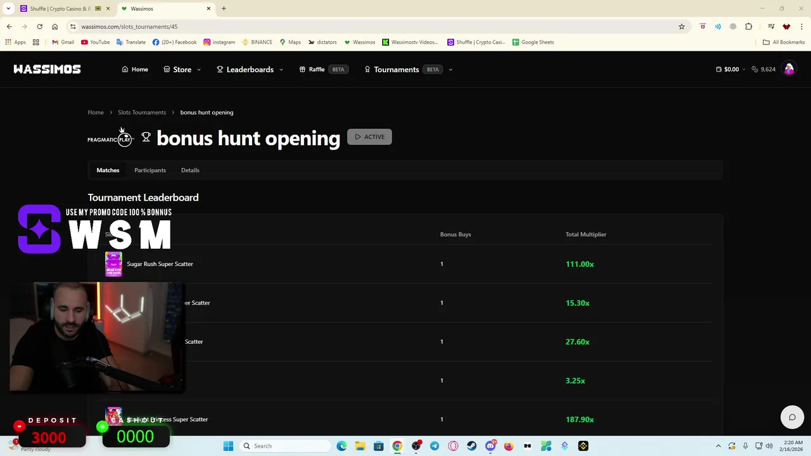Show hidden system tray icons

coord(718,446)
